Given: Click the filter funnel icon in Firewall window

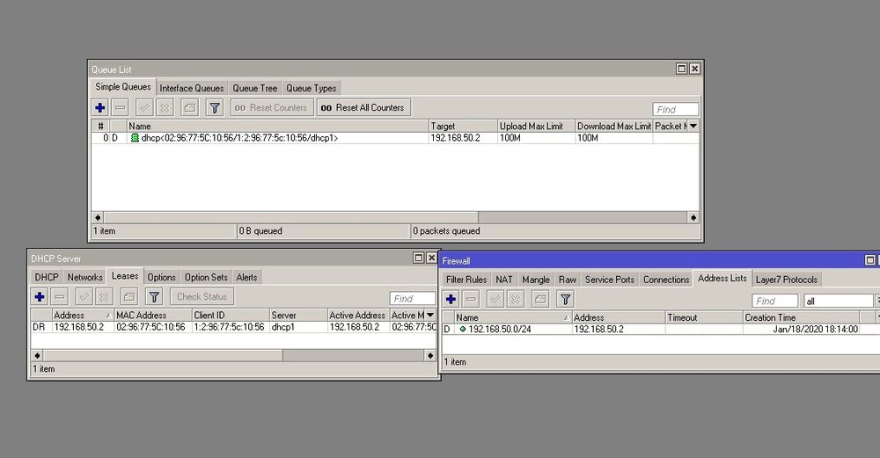Looking at the screenshot, I should click(x=565, y=300).
